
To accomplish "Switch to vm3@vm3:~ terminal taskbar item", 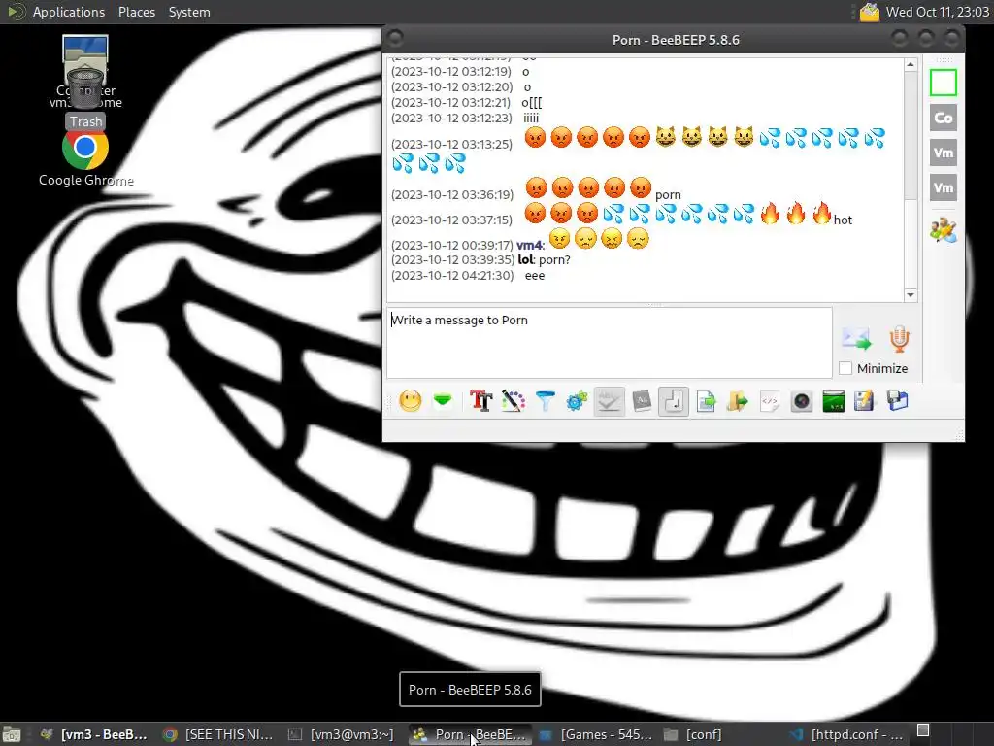I will coord(341,734).
